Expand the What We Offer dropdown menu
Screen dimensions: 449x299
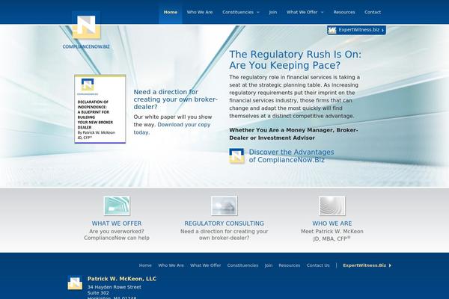(305, 12)
